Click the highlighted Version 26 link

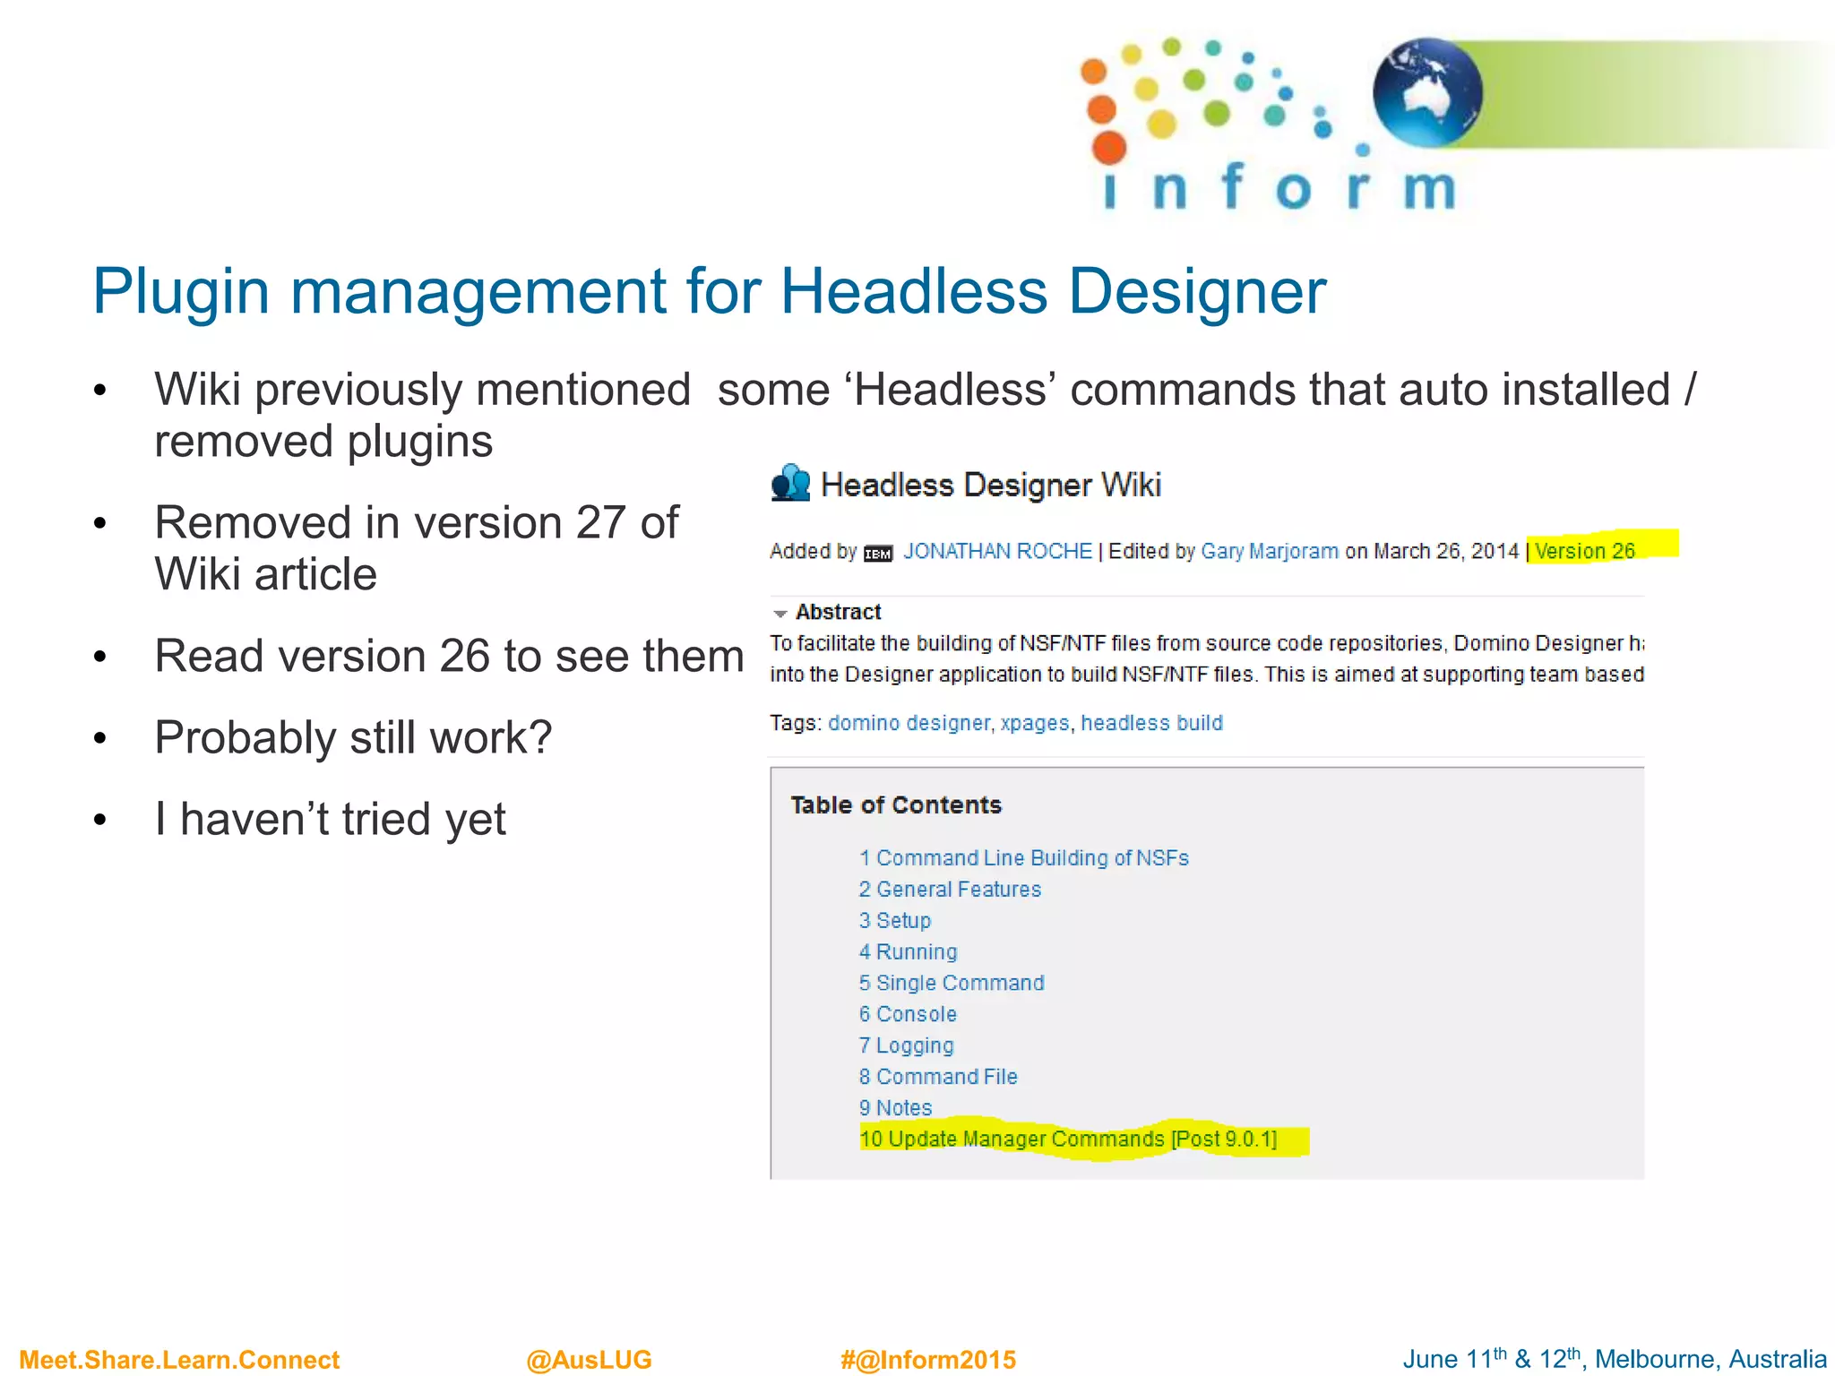pyautogui.click(x=1584, y=551)
